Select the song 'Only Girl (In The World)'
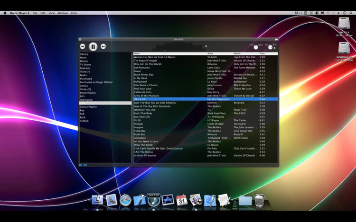The height and width of the screenshot is (222, 356). [x=206, y=64]
